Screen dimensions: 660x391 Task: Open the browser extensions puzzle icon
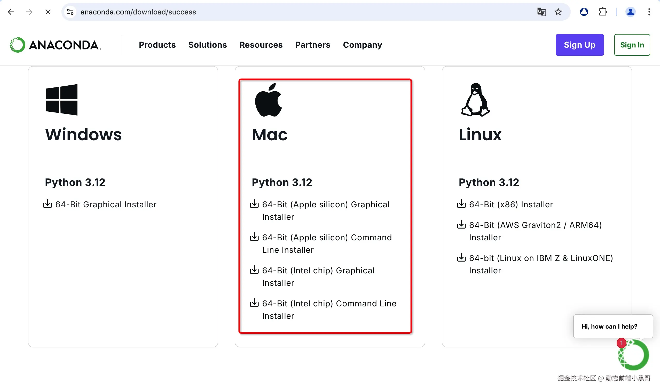pos(603,12)
